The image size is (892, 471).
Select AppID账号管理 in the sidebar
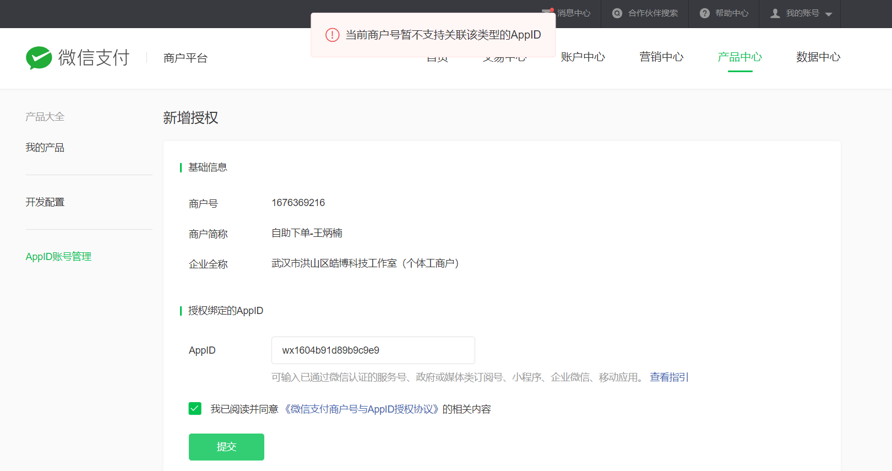click(x=58, y=257)
